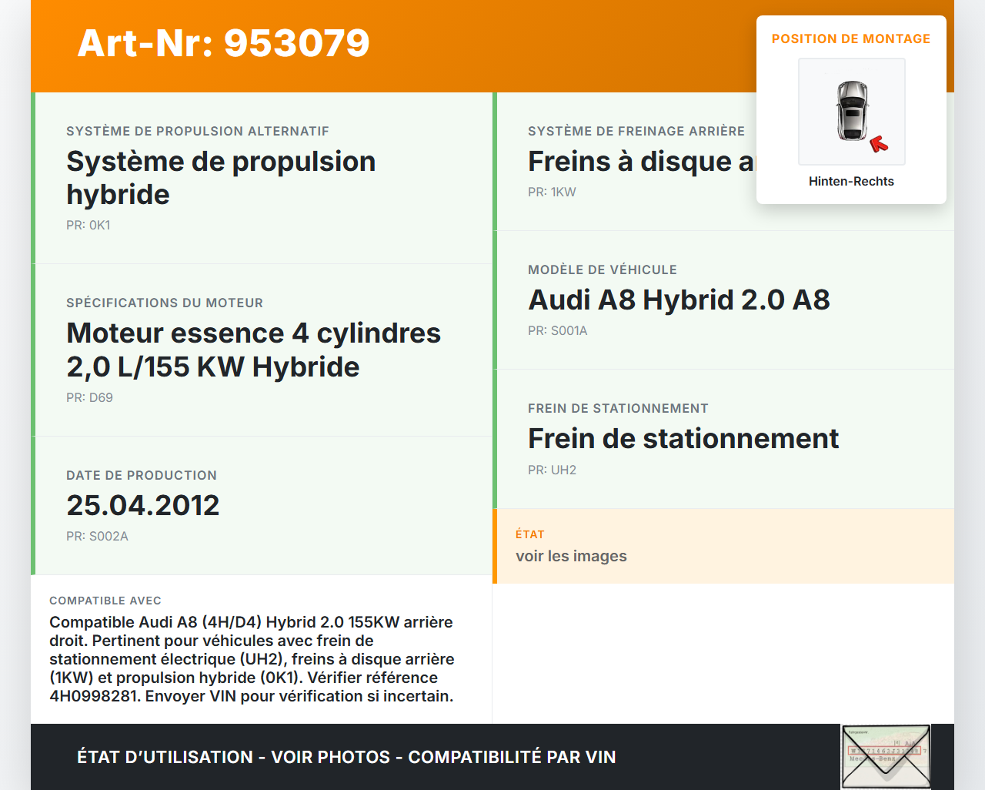Select the date "25.04.2012"
This screenshot has height=790, width=985.
143,505
